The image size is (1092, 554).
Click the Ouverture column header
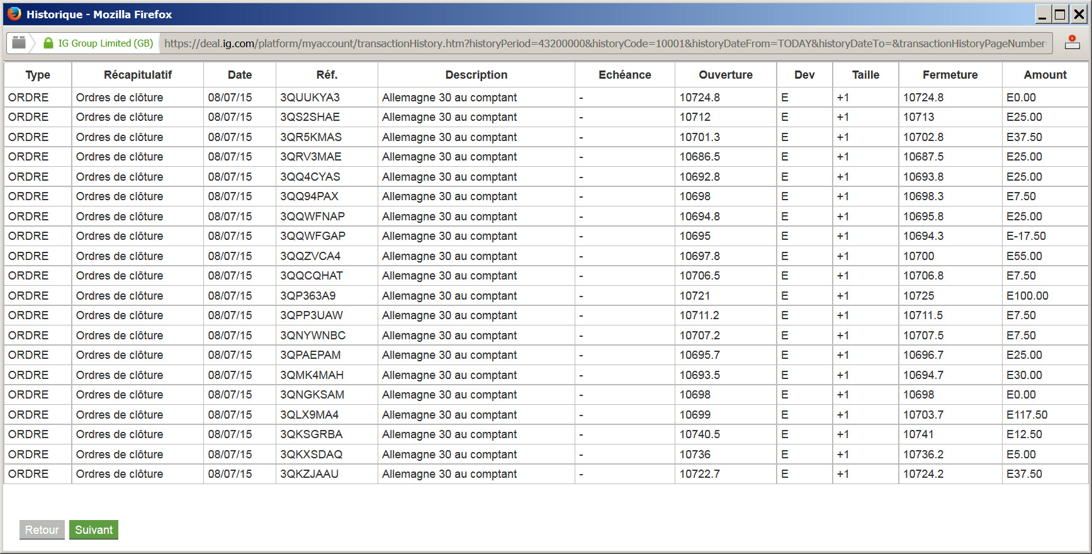726,75
